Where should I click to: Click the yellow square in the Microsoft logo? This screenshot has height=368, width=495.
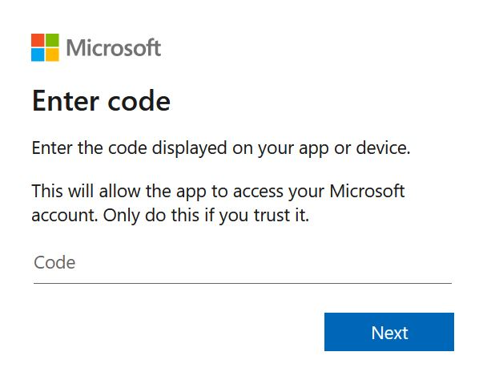click(52, 55)
